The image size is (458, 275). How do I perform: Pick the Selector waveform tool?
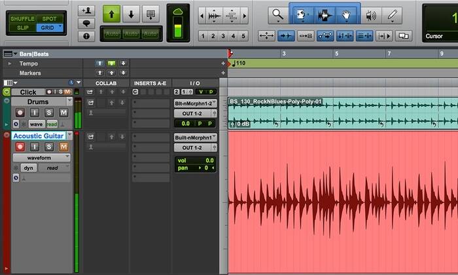[x=324, y=15]
